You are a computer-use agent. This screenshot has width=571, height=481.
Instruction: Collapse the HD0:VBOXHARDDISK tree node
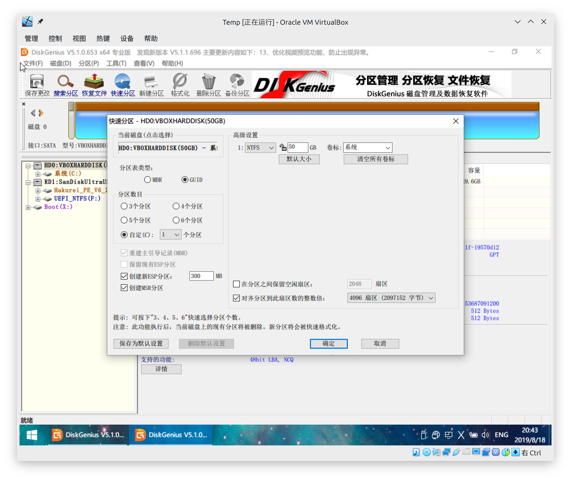28,166
